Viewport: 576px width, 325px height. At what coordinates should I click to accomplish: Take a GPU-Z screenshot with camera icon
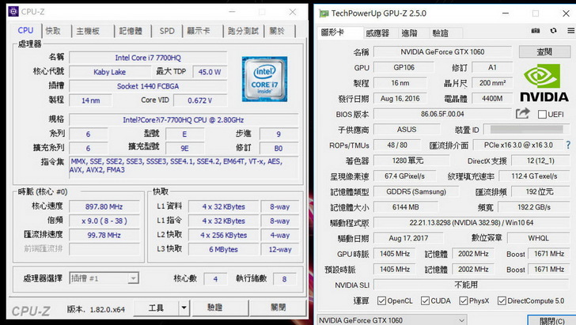tap(536, 31)
